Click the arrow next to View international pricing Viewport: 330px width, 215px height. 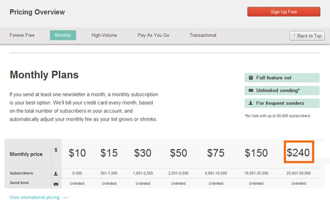[x=65, y=197]
